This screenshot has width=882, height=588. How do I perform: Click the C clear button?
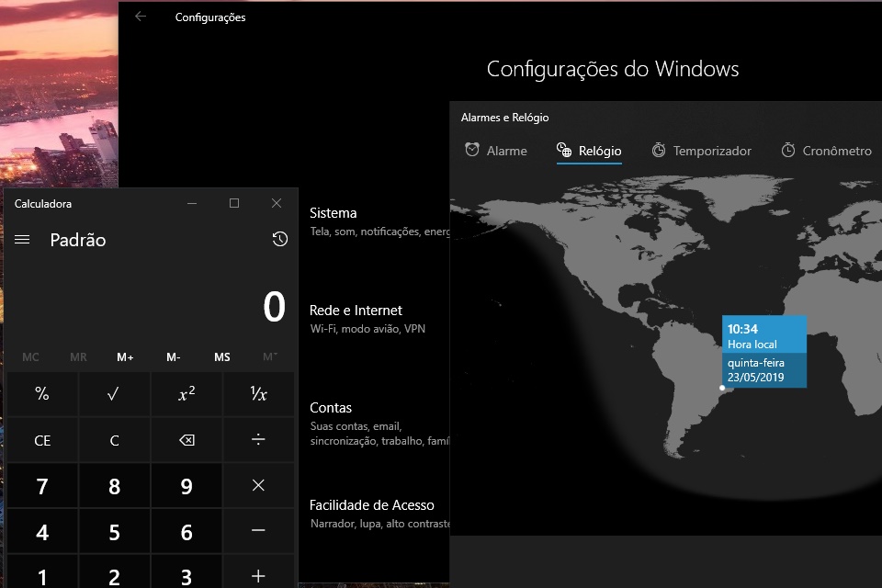(114, 440)
